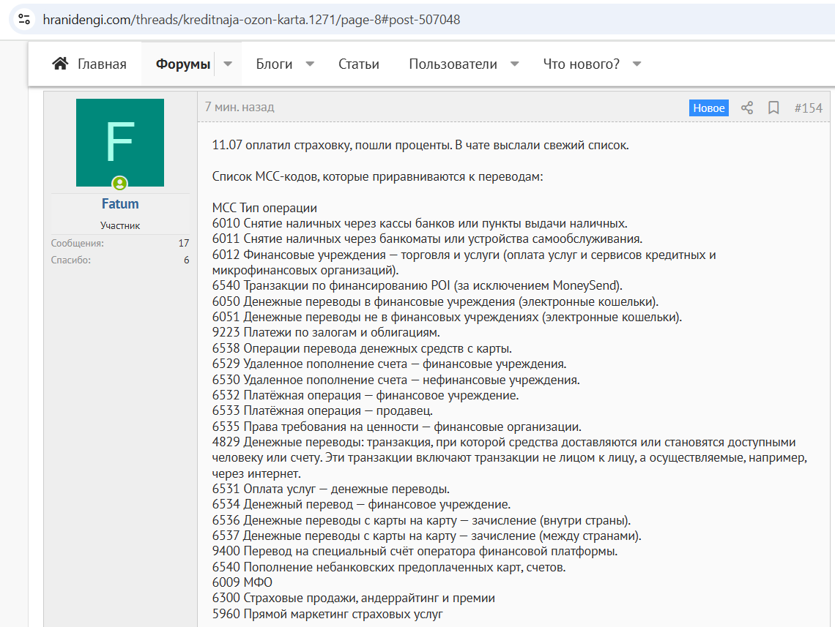Expand the Форумы dropdown arrow
835x627 pixels.
(x=228, y=64)
